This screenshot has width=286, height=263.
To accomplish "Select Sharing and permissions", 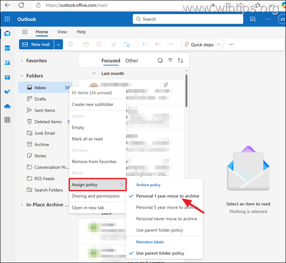I will click(98, 196).
